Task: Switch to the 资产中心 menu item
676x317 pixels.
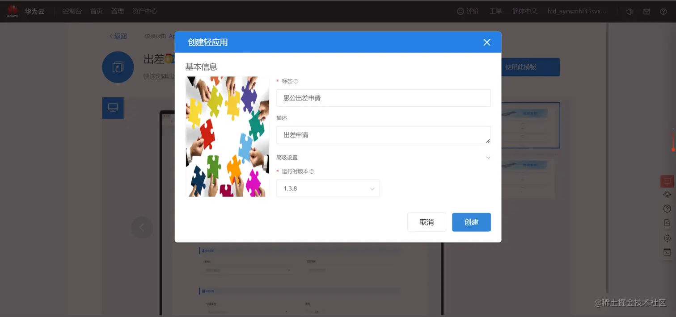Action: (x=144, y=11)
